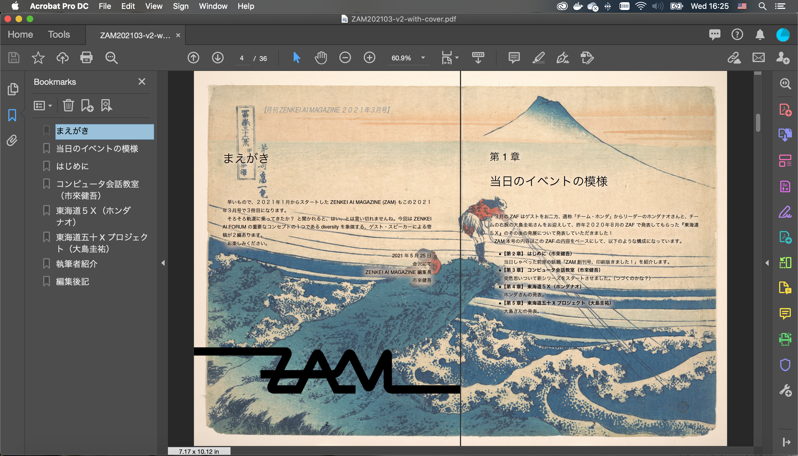Expand fit page options dropdown arrow
The height and width of the screenshot is (456, 798).
(x=457, y=58)
